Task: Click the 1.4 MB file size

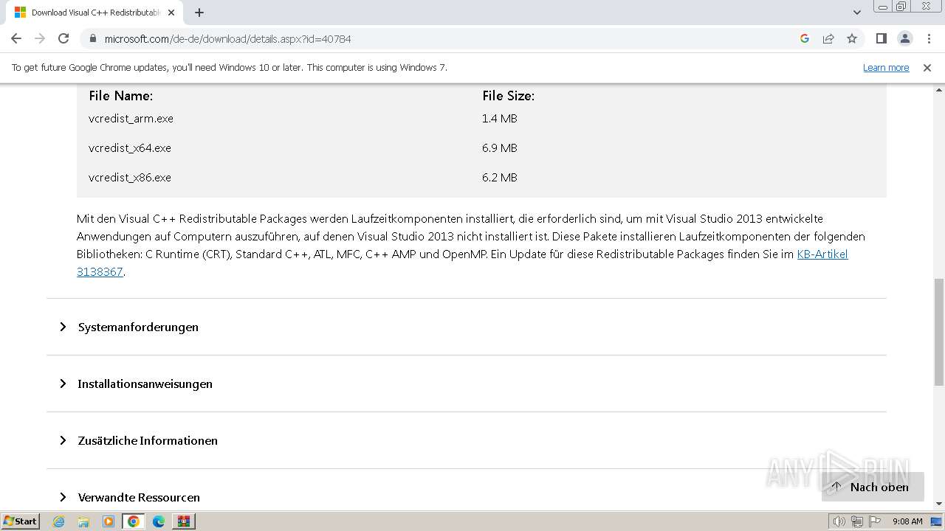Action: (x=500, y=118)
